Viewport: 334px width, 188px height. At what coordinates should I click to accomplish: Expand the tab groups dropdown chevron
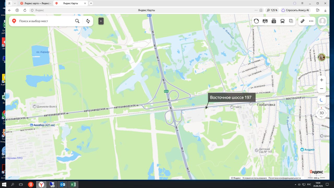point(15,3)
